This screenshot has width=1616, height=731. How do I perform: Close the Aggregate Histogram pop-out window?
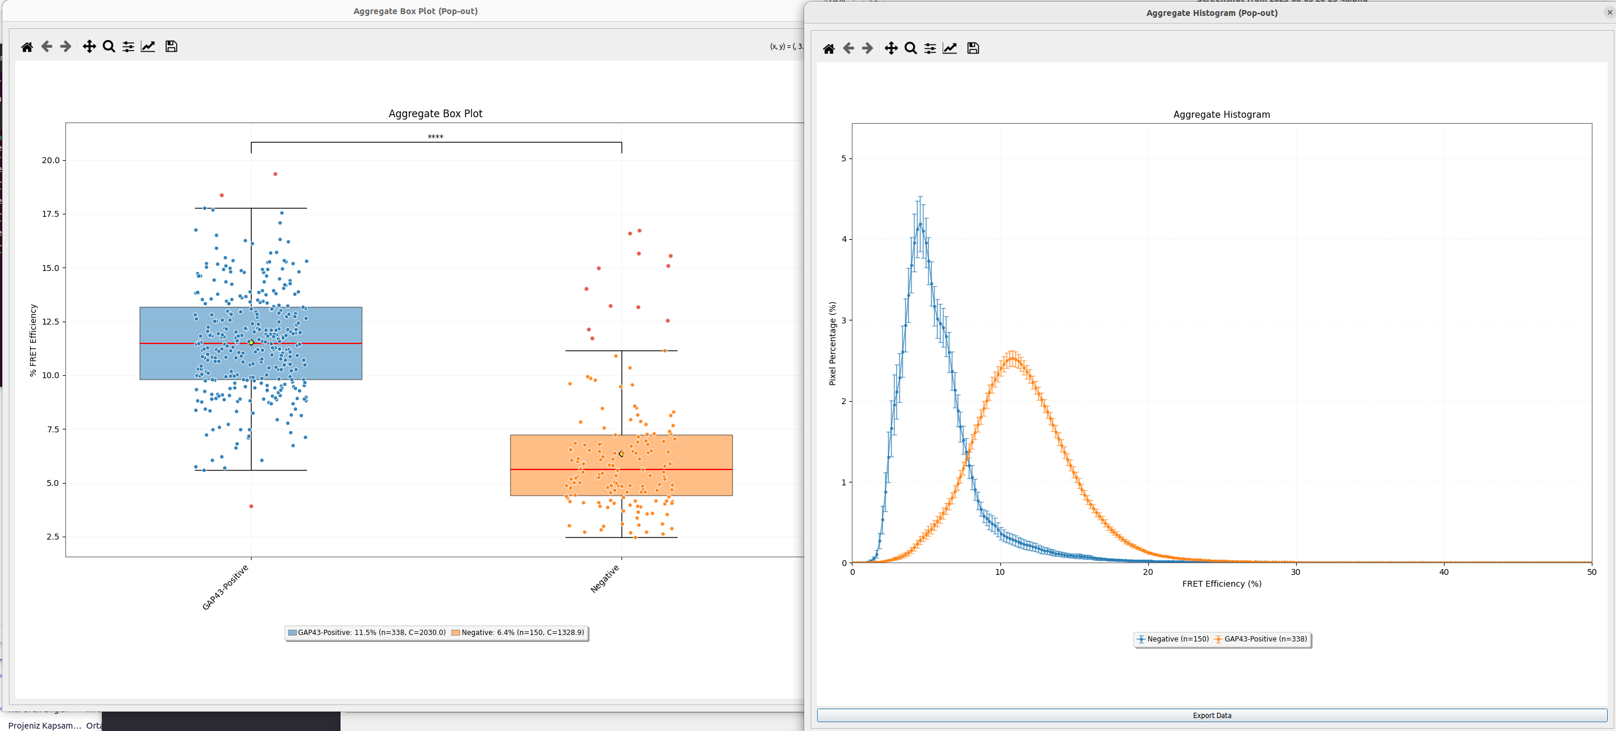click(x=1610, y=12)
